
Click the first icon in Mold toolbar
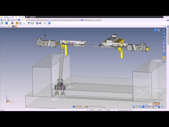(2, 23)
